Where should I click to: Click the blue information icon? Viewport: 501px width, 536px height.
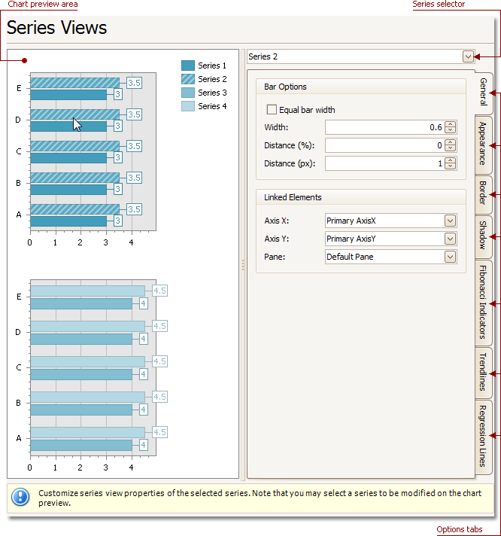point(21,497)
